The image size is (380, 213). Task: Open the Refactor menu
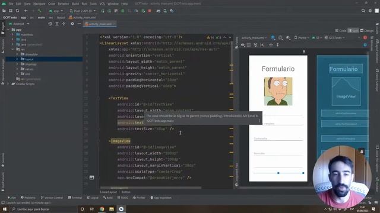[64, 4]
